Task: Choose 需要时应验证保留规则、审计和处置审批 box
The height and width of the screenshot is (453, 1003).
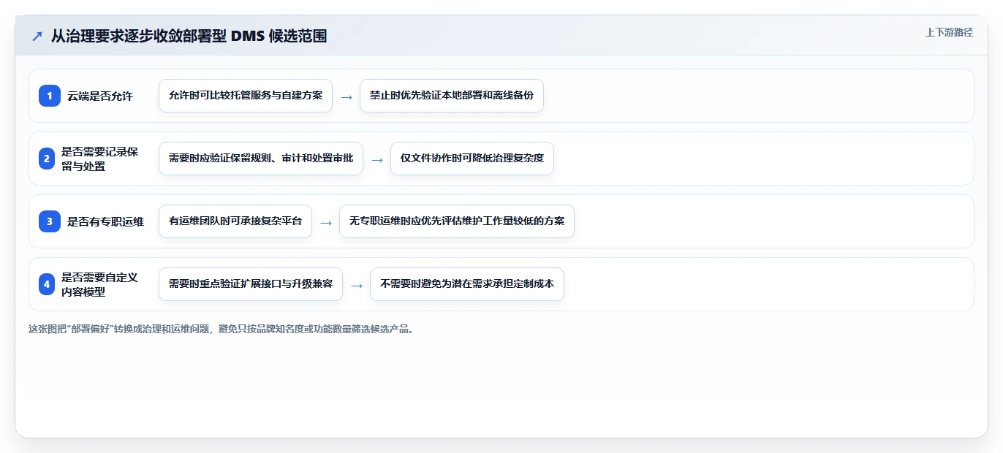Action: tap(261, 159)
